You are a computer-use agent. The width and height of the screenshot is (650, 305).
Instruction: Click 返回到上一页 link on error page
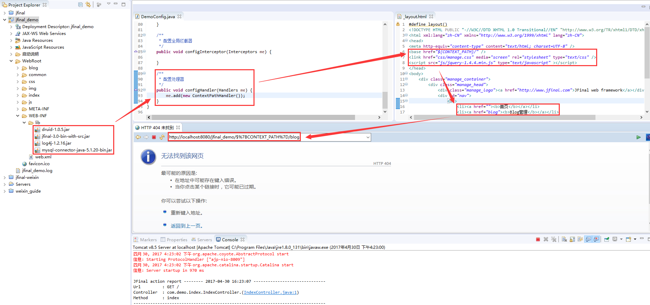tap(187, 226)
